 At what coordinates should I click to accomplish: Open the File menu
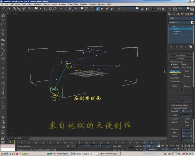click(2, 4)
